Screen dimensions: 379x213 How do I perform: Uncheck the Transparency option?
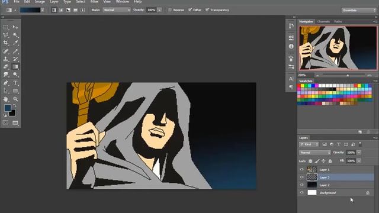click(x=207, y=9)
